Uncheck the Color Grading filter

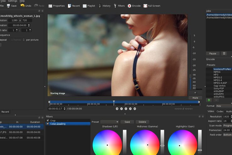point(48,123)
